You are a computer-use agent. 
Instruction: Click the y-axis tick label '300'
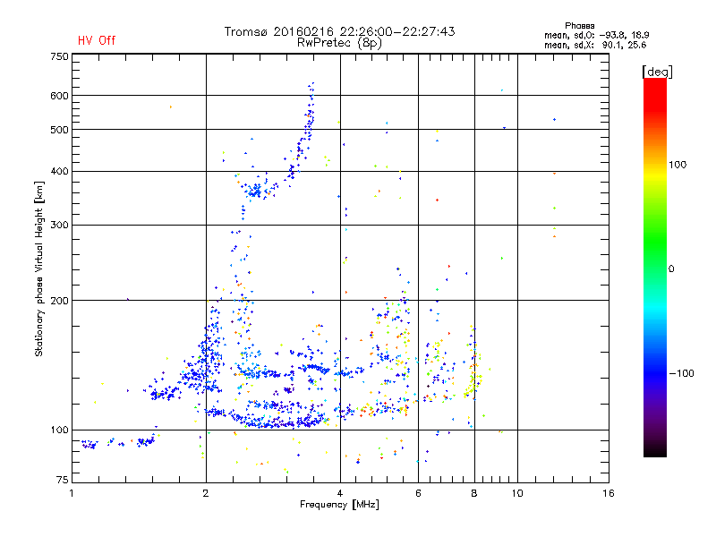[59, 226]
